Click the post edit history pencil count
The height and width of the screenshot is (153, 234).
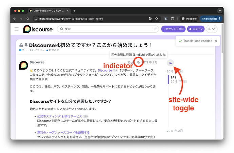click(x=130, y=62)
